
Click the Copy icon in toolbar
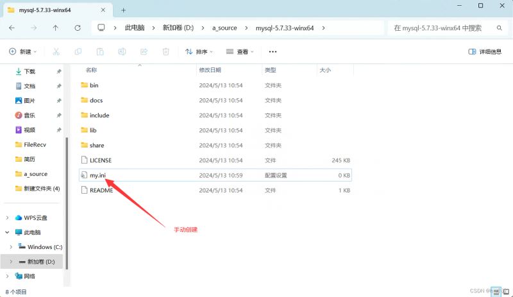pyautogui.click(x=78, y=51)
